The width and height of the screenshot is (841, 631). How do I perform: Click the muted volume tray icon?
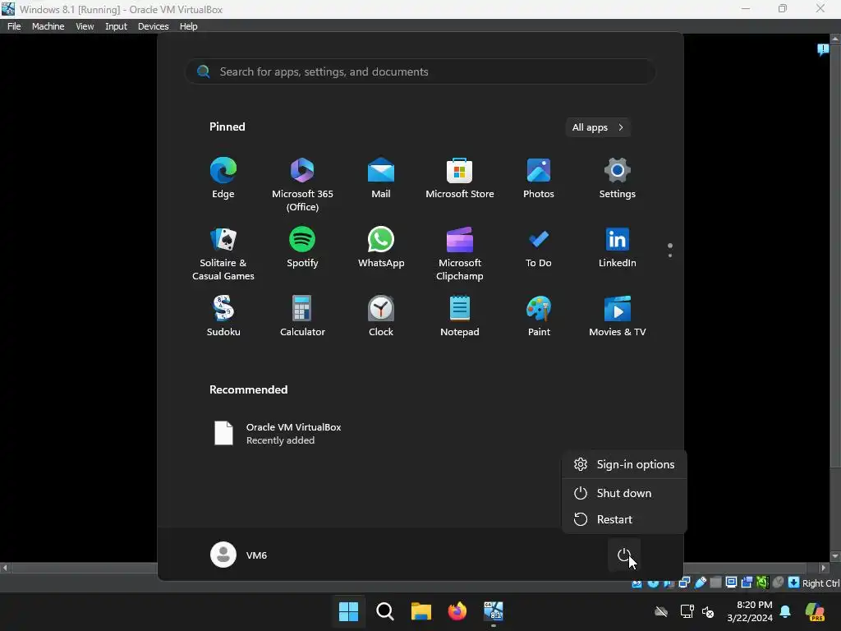(708, 611)
